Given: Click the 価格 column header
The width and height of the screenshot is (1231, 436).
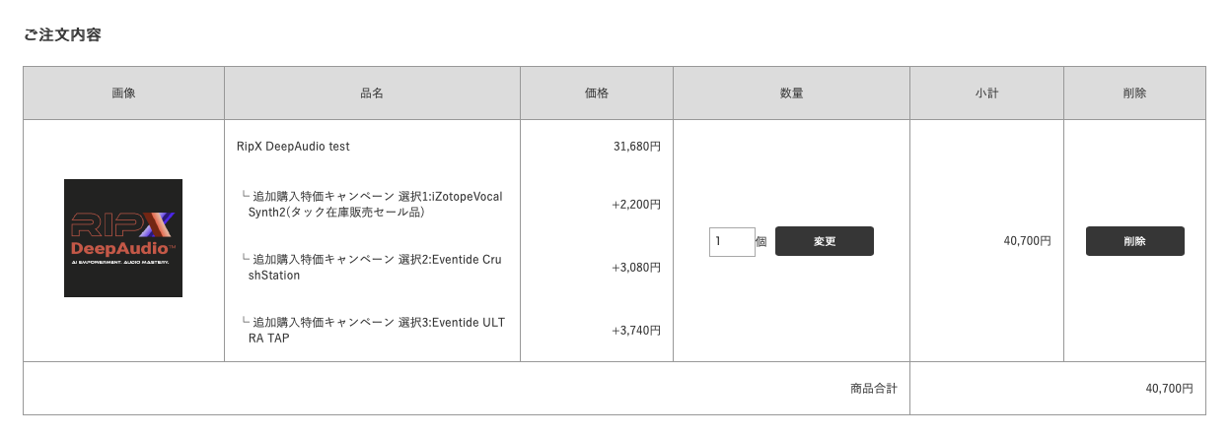Looking at the screenshot, I should coord(597,93).
